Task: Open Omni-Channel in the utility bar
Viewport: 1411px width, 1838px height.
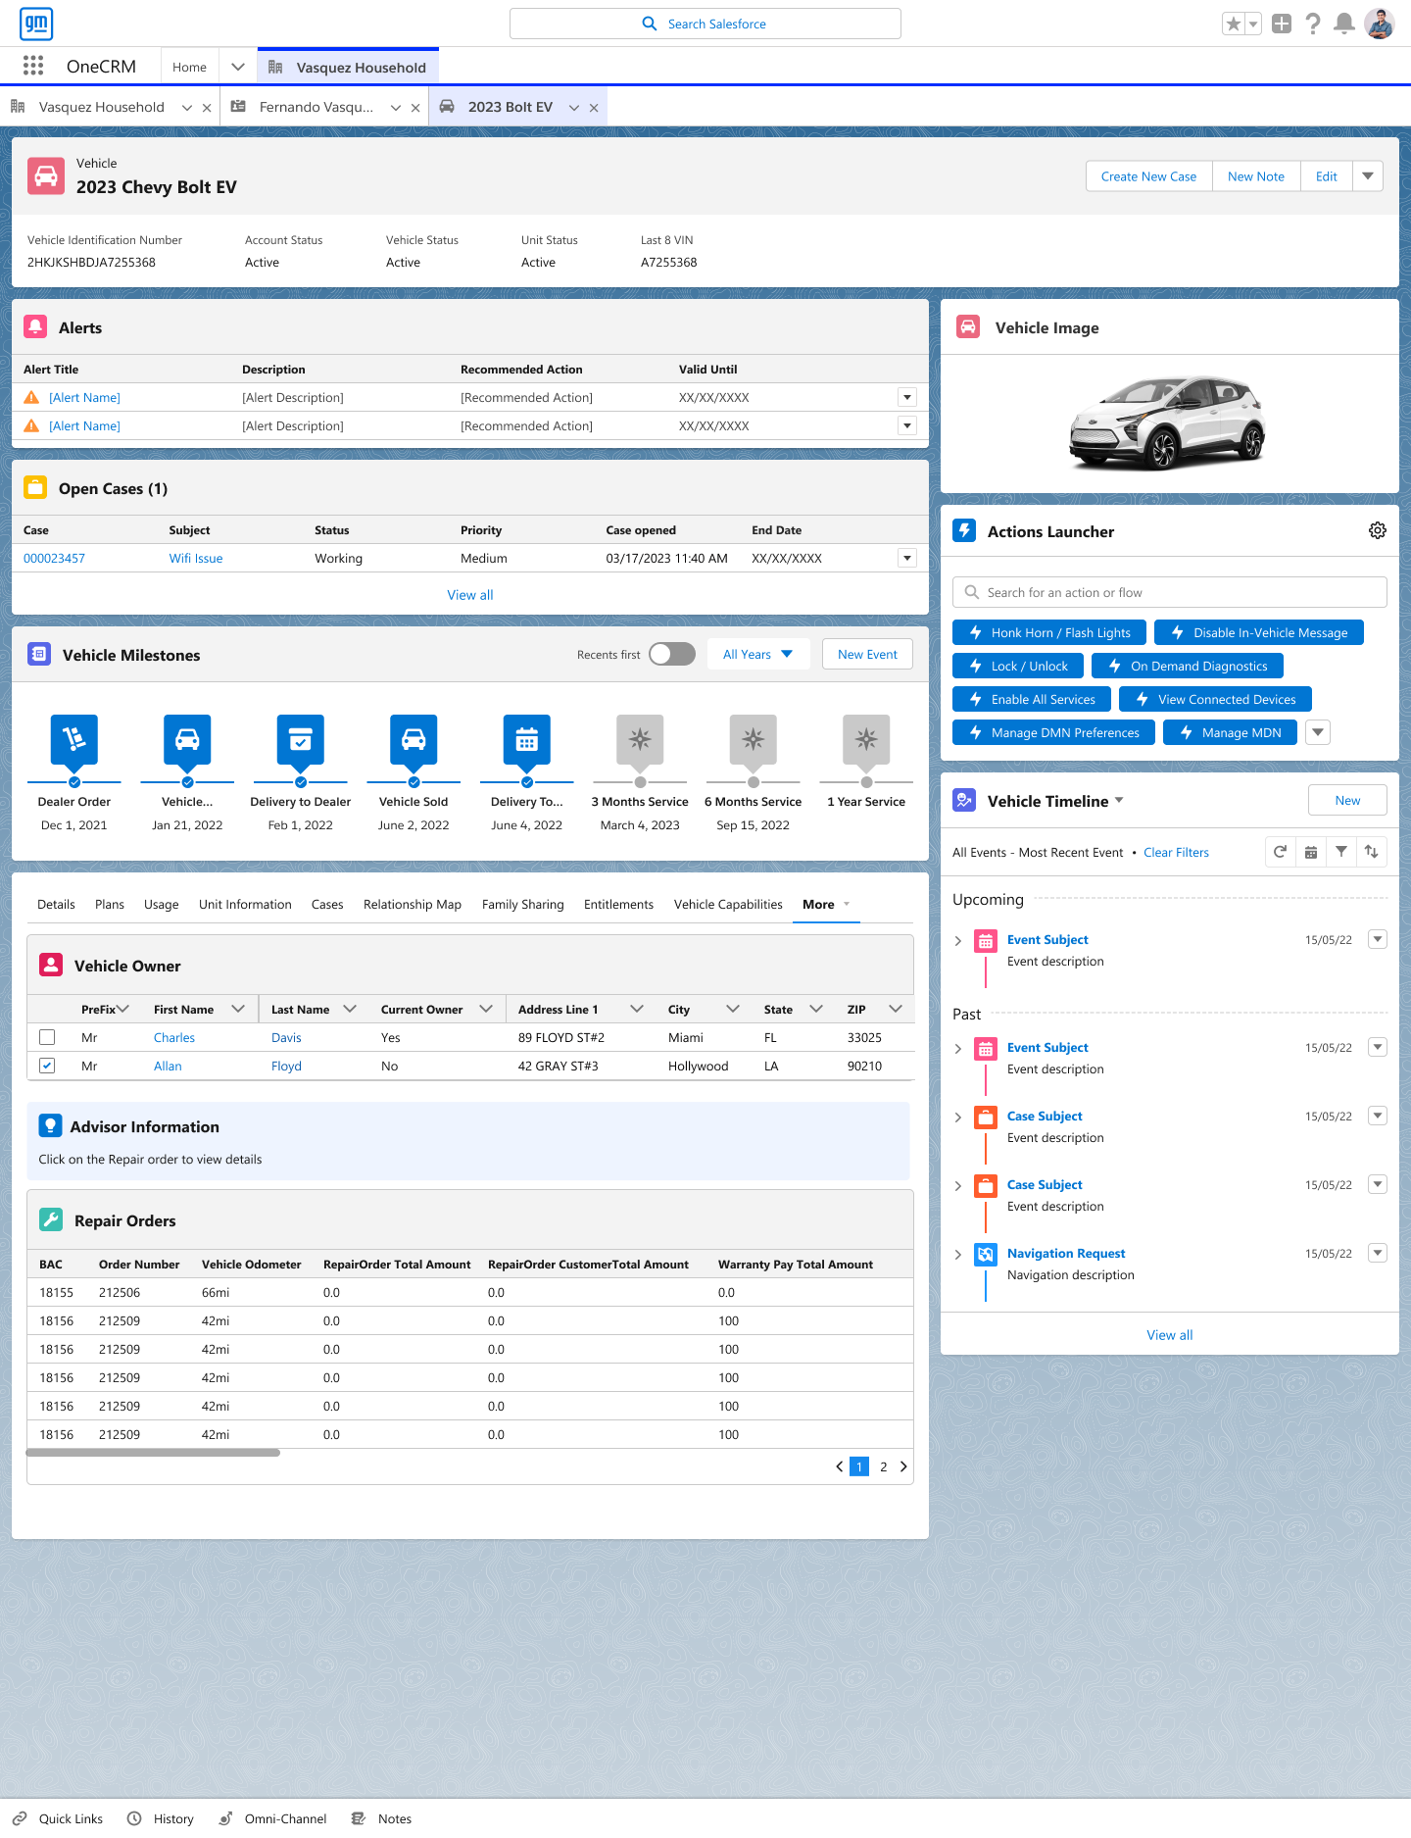Action: pyautogui.click(x=272, y=1818)
